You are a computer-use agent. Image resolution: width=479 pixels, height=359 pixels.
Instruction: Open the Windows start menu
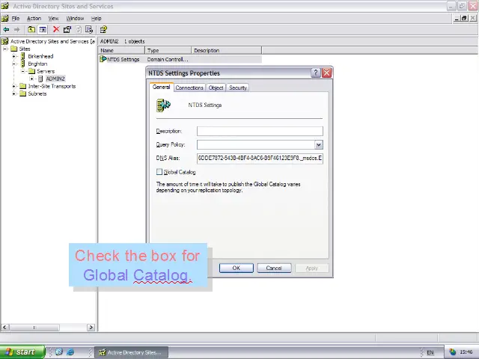point(22,352)
